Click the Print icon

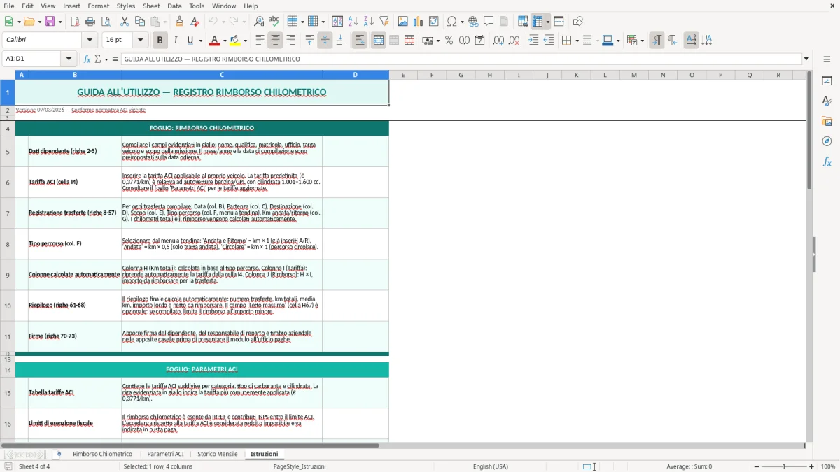(90, 22)
